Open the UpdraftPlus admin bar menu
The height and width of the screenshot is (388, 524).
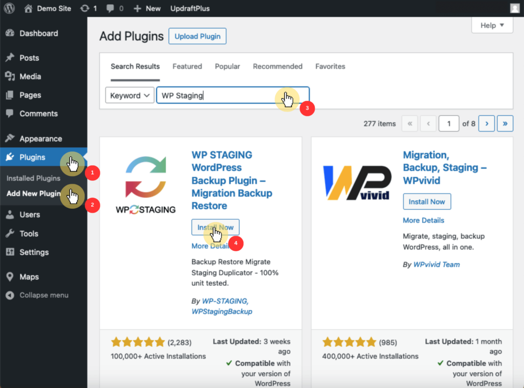click(190, 8)
